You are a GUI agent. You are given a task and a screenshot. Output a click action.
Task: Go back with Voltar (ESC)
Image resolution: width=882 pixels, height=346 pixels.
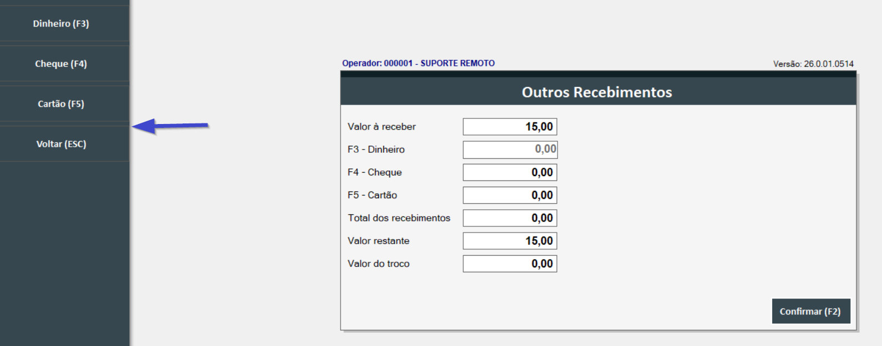64,144
